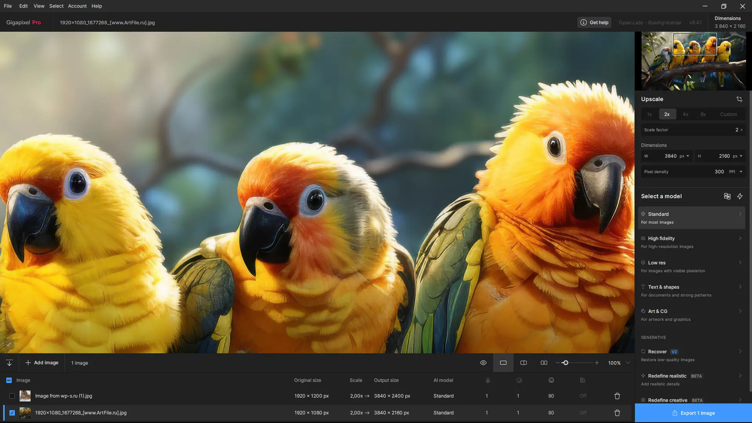Open the zoom percentage dropdown
Image resolution: width=752 pixels, height=423 pixels.
click(627, 363)
